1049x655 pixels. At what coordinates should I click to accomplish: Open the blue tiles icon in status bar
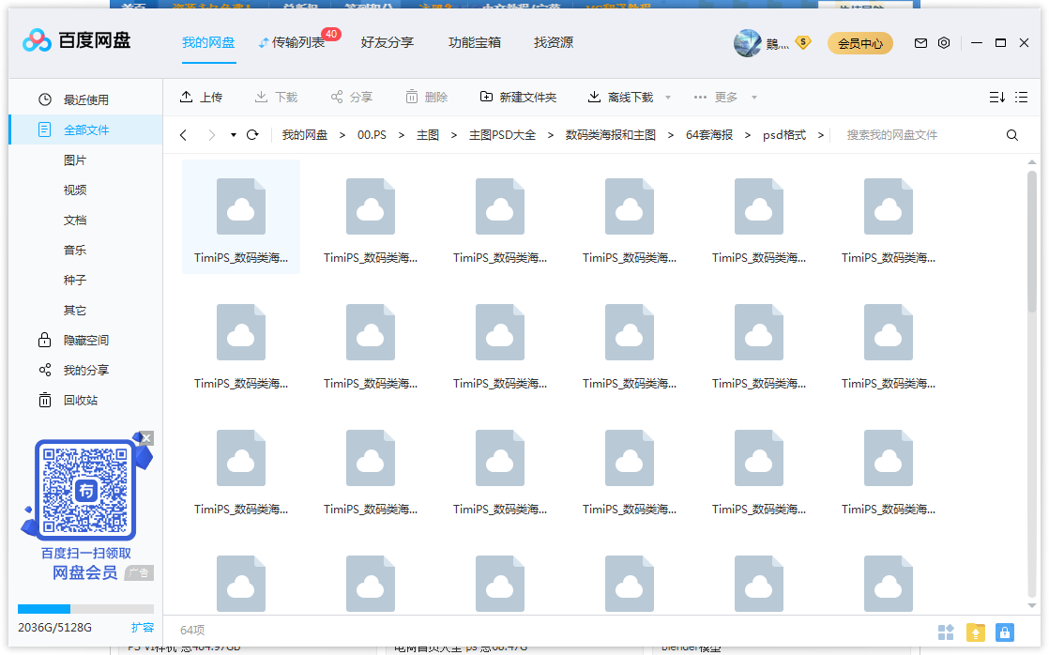tap(946, 632)
